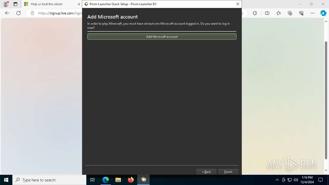Click the Edge page vertical scrollbar
Viewport: 329px width, 185px height.
326,100
